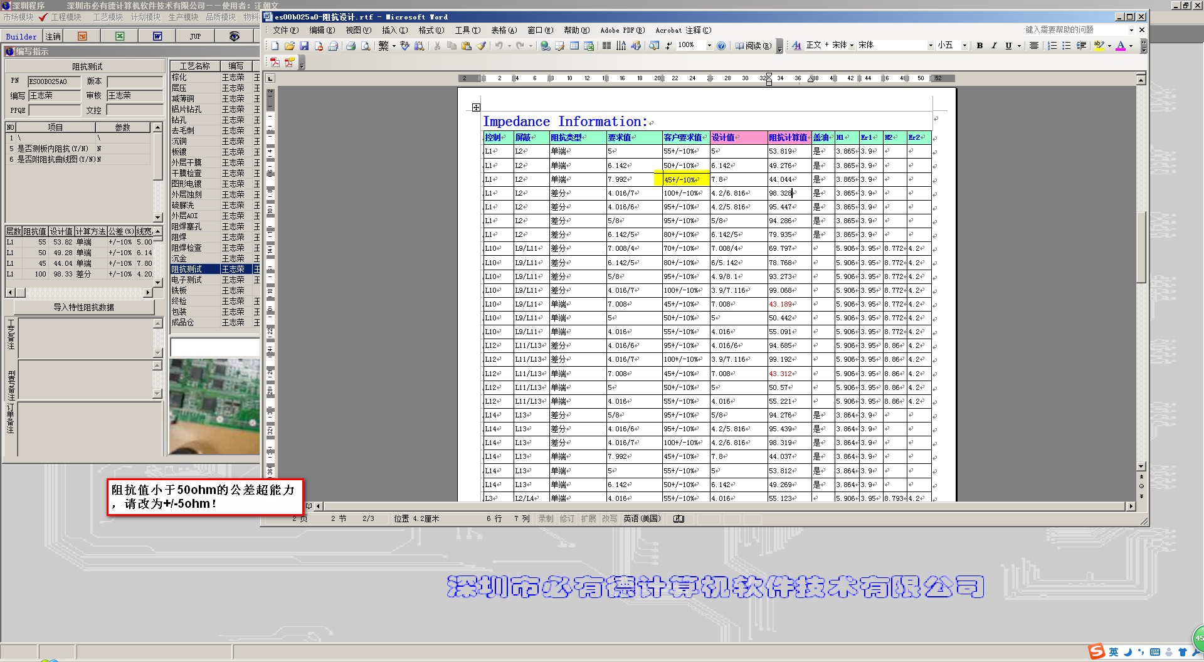Open the 表格 (Table) menu
This screenshot has width=1204, height=662.
[504, 30]
